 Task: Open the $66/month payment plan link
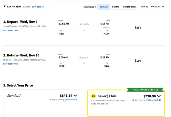(153, 100)
